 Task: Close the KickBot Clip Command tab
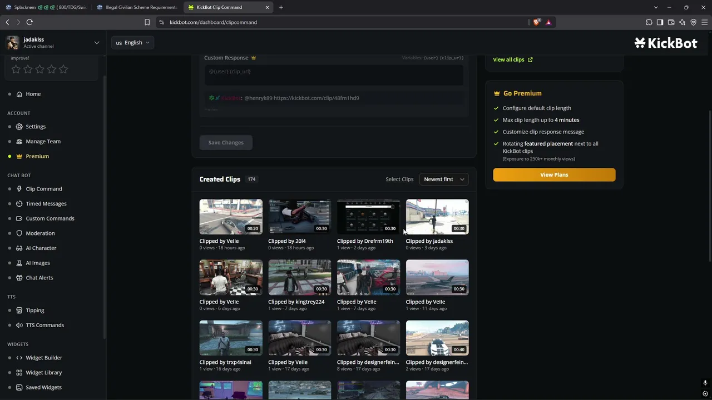point(267,7)
